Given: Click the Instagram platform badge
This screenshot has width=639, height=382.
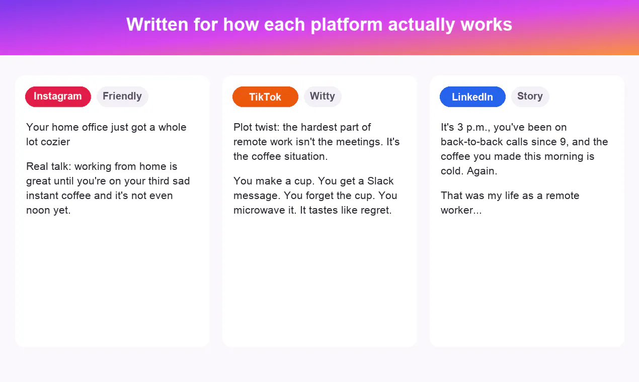Looking at the screenshot, I should 58,97.
